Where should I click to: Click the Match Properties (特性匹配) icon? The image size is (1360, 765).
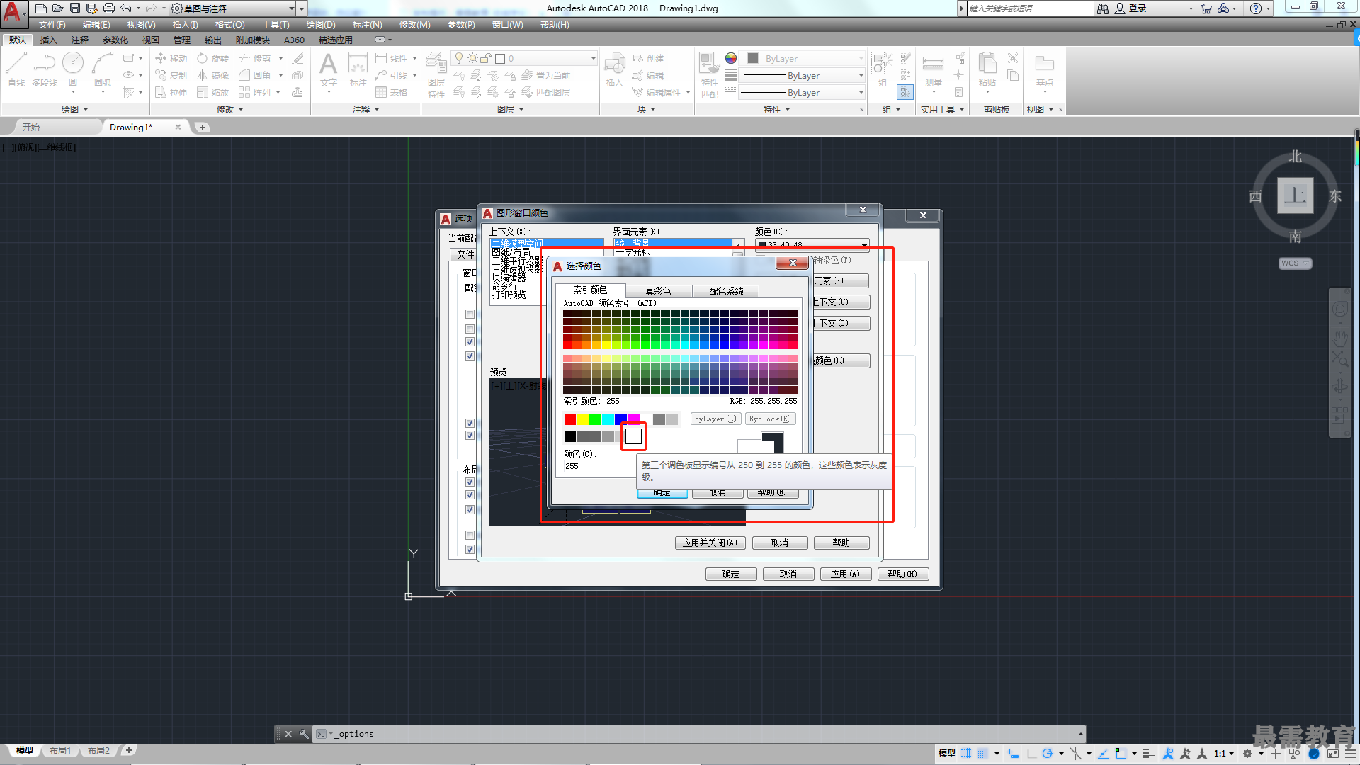pos(710,74)
